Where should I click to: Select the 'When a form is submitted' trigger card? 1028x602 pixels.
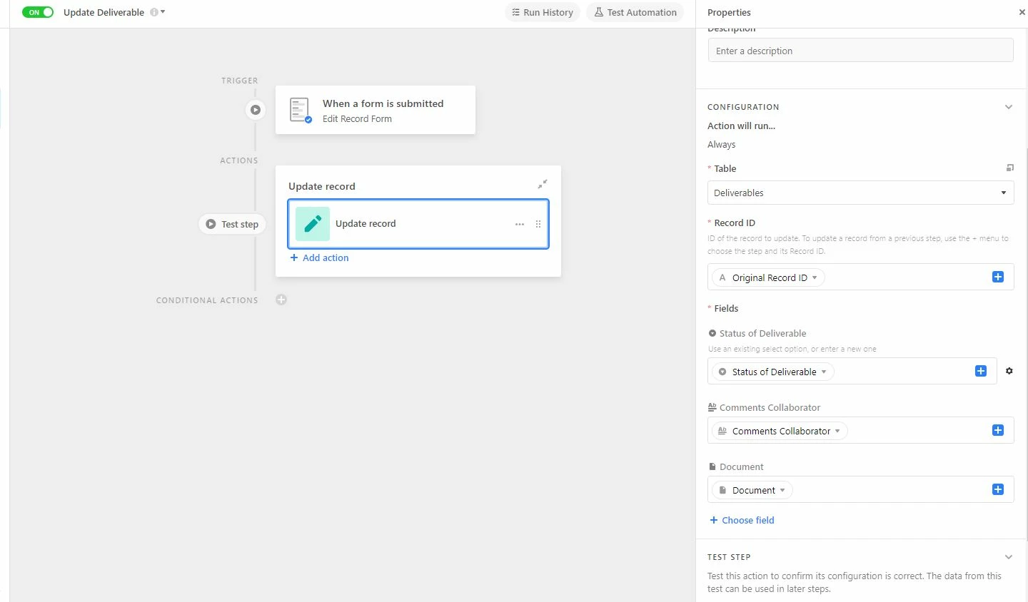376,110
